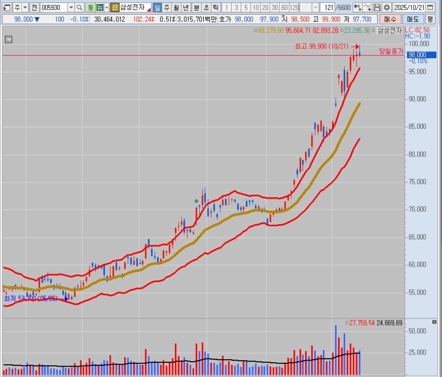Expand the stock code history dropdown
The image size is (442, 377).
[x=71, y=7]
